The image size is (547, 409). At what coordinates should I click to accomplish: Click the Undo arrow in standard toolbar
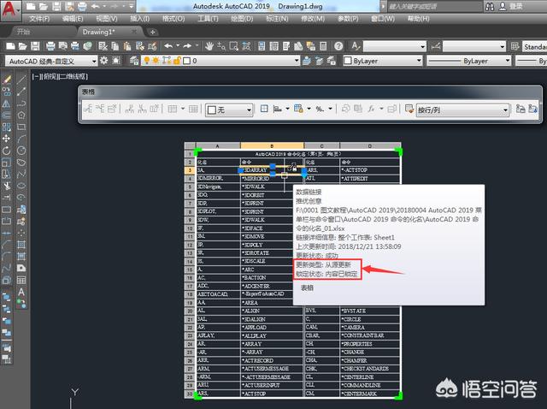coord(168,45)
